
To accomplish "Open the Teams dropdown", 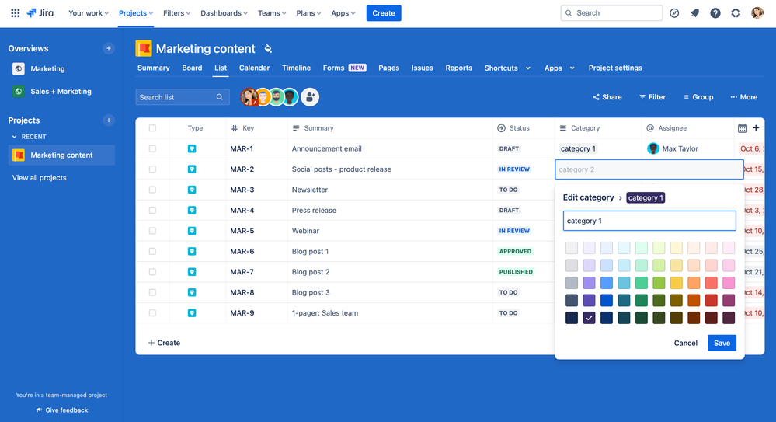I will pos(272,13).
